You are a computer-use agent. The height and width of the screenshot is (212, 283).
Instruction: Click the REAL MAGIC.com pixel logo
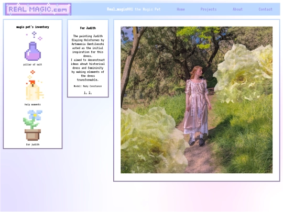pyautogui.click(x=38, y=9)
